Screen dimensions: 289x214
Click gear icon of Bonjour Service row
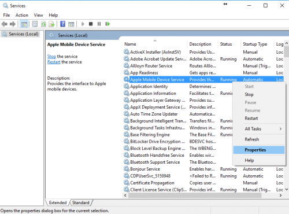point(127,169)
